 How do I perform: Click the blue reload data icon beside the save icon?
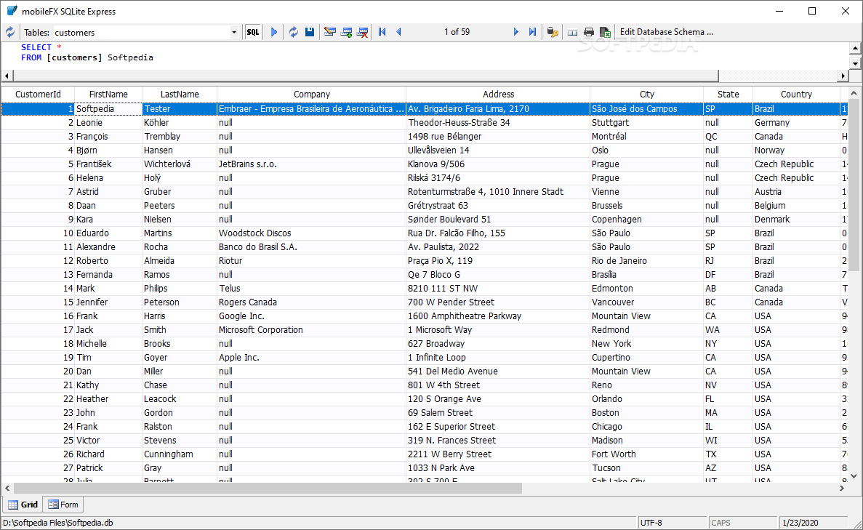click(x=293, y=32)
